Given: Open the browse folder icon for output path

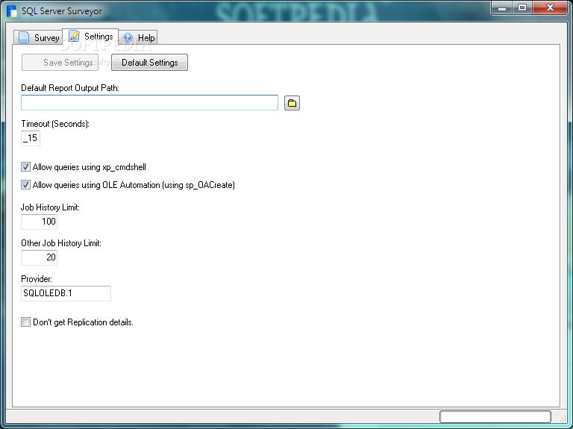Looking at the screenshot, I should pyautogui.click(x=292, y=103).
